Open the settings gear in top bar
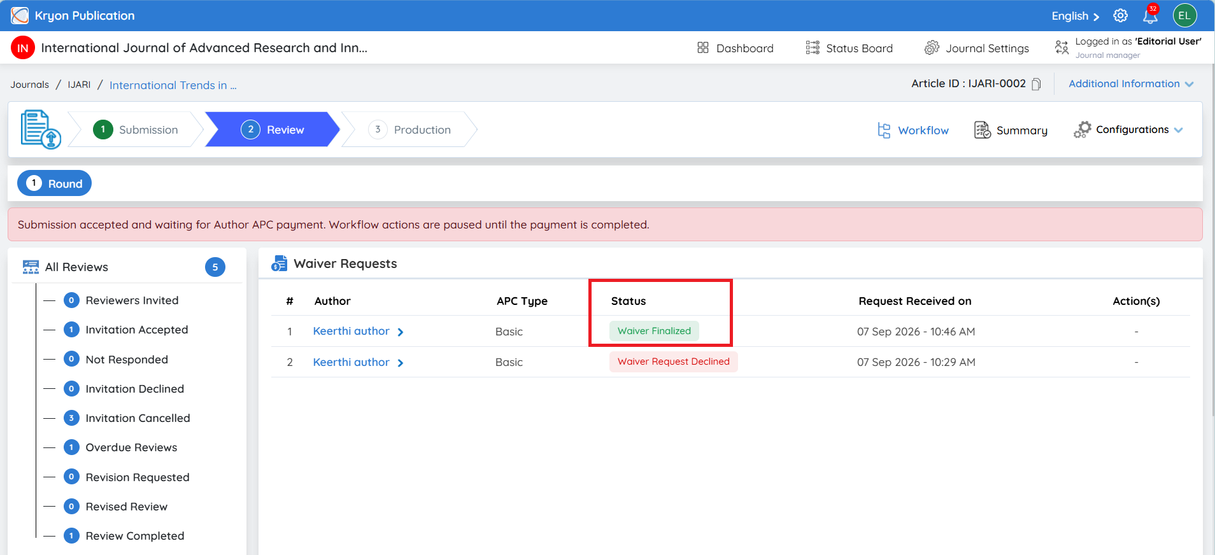Screen dimensions: 1215x555 (1121, 15)
